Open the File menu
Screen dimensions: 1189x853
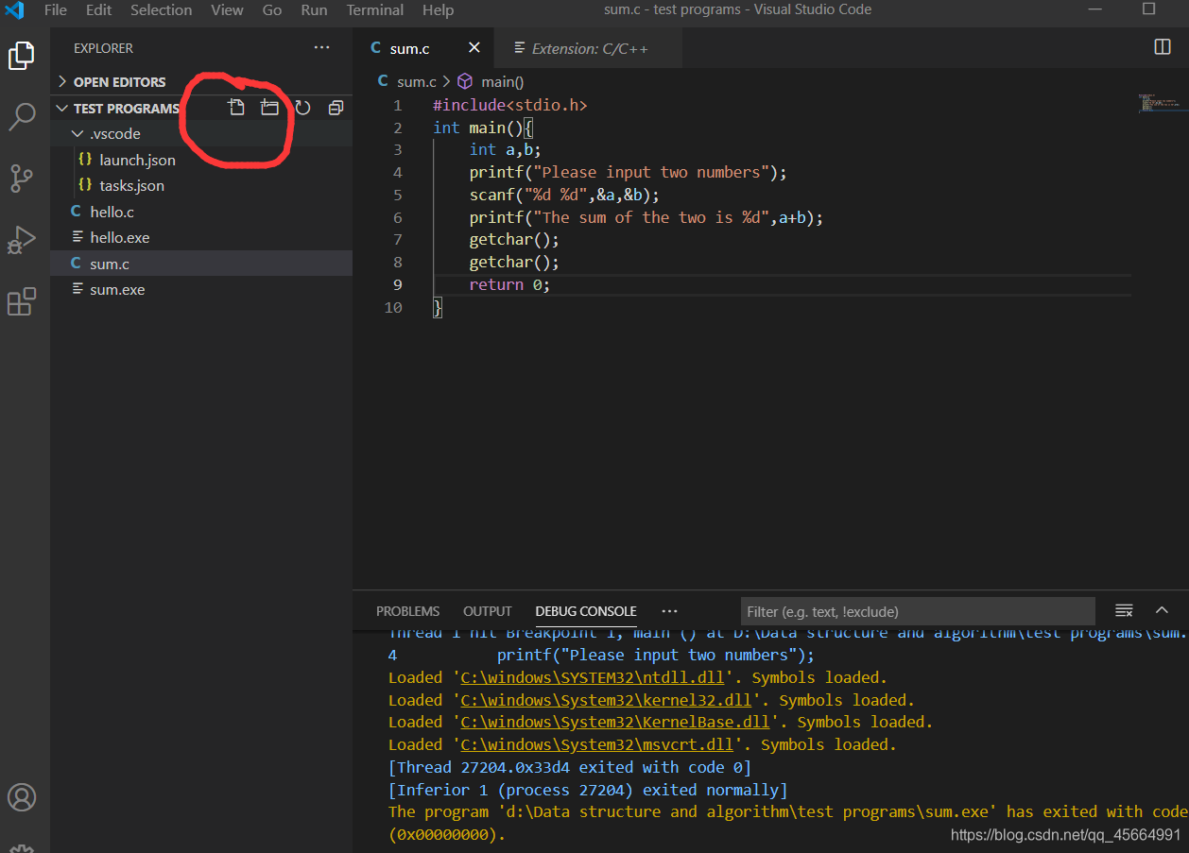tap(56, 10)
